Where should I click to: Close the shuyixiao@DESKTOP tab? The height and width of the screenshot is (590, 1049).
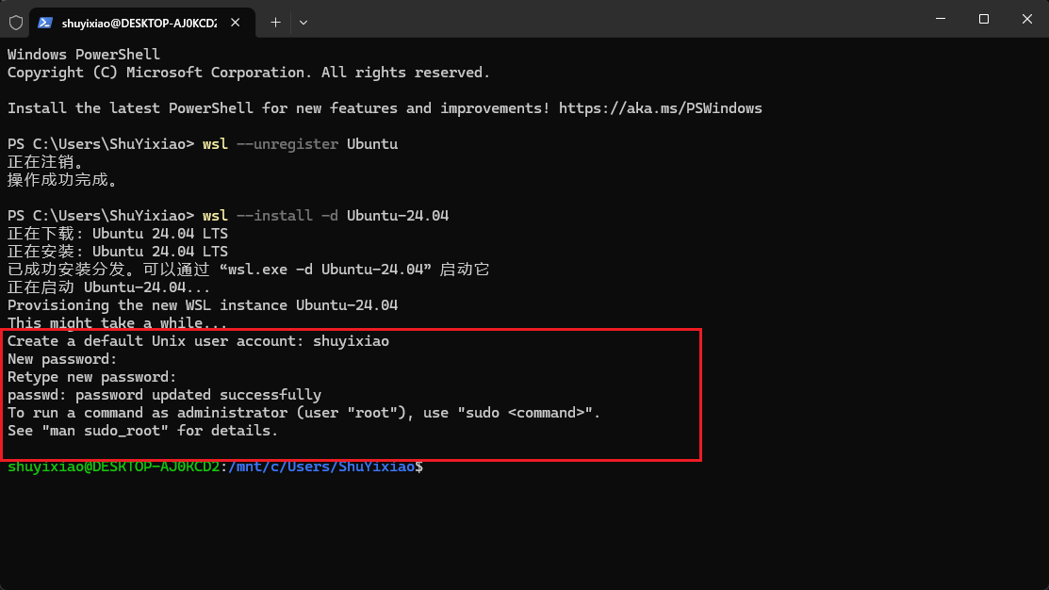tap(236, 23)
